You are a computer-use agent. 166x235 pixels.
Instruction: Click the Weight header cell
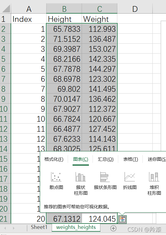point(99,18)
